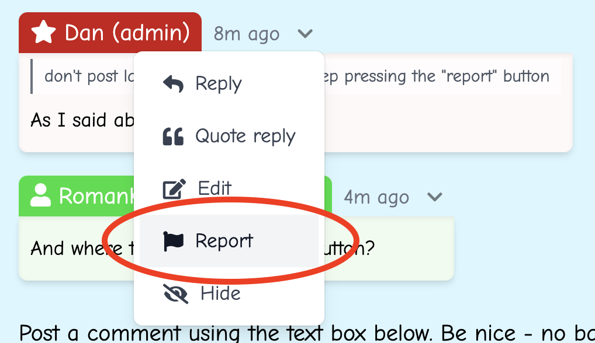Click the Dan (admin) username text

tap(127, 33)
